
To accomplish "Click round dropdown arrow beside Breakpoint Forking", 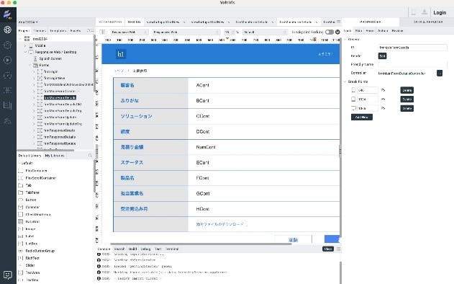I will tap(337, 32).
